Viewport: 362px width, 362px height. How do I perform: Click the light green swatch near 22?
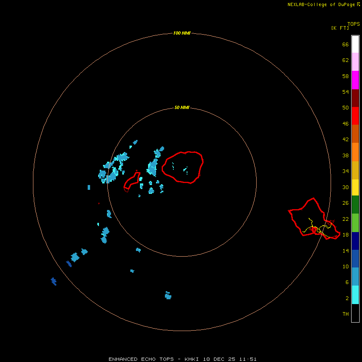355,223
